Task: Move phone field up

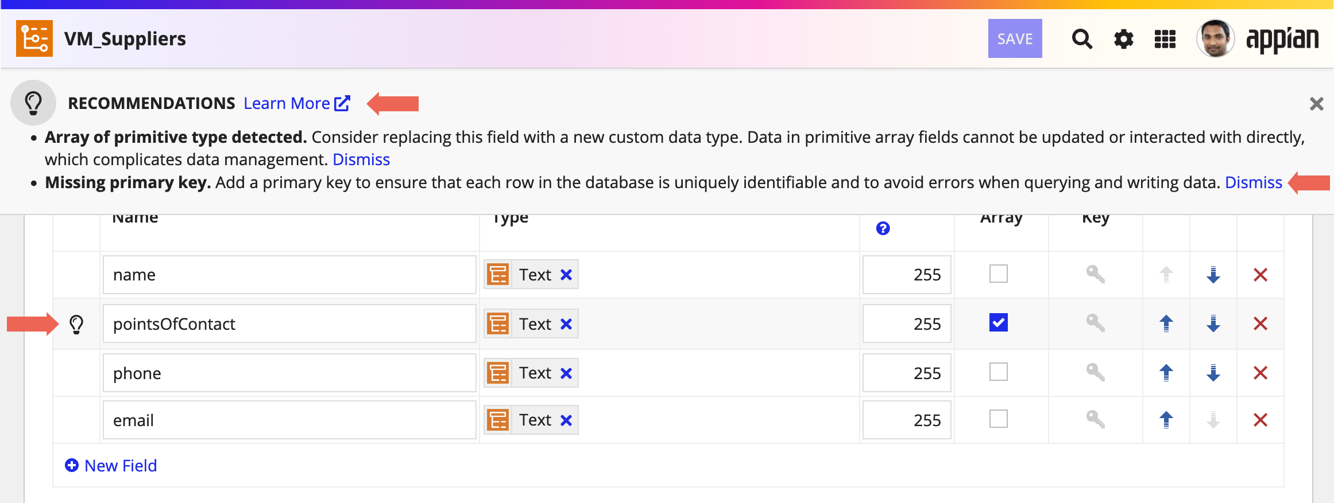Action: pyautogui.click(x=1166, y=373)
